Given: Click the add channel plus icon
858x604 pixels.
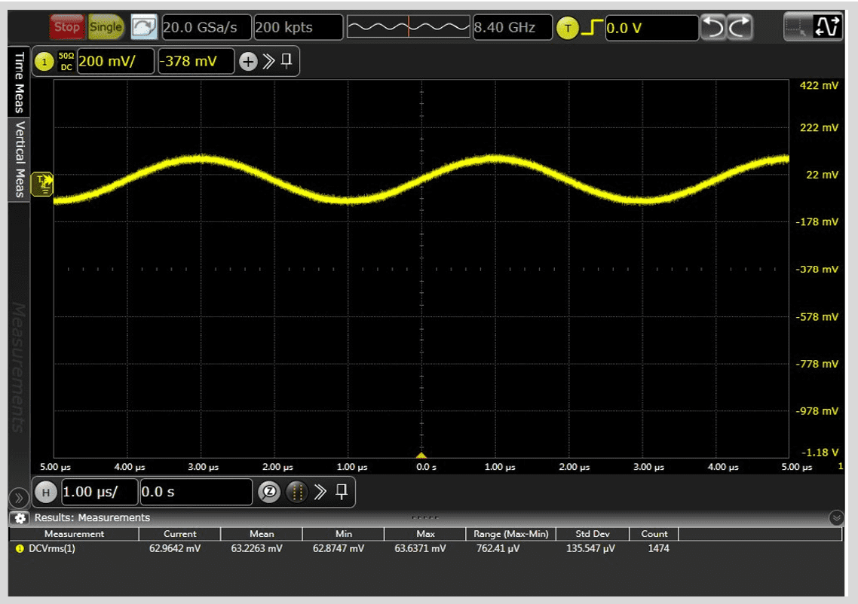Looking at the screenshot, I should [x=248, y=62].
